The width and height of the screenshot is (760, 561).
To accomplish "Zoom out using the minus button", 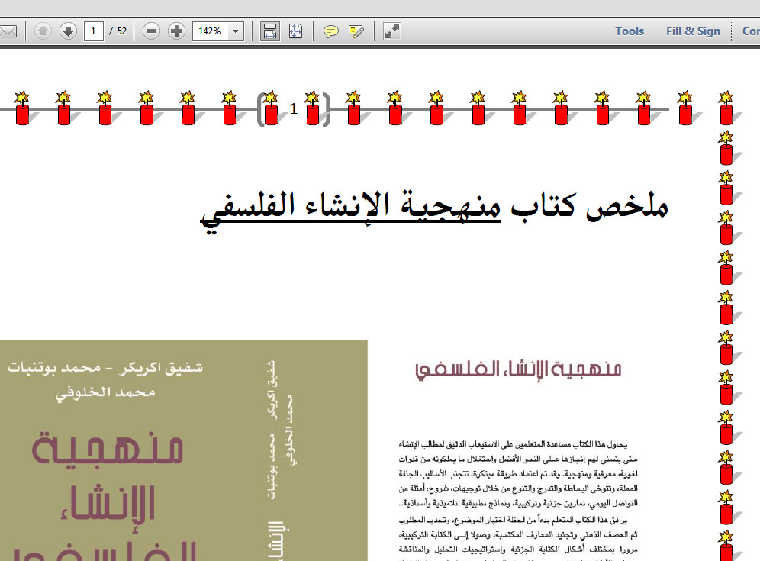I will click(152, 31).
